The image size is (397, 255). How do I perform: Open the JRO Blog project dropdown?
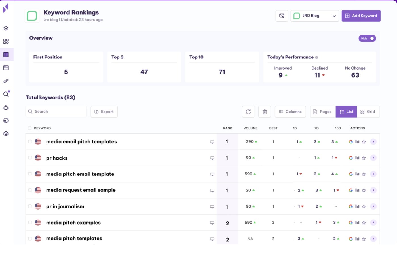315,16
